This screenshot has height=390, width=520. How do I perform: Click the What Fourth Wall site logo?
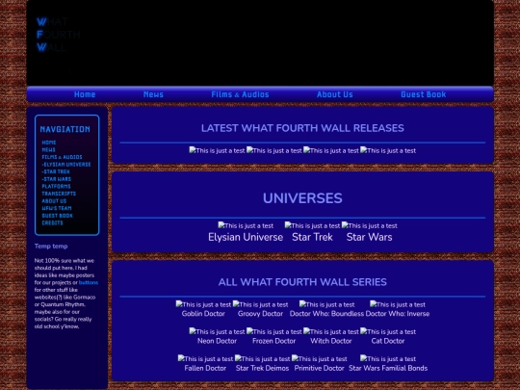pyautogui.click(x=59, y=35)
